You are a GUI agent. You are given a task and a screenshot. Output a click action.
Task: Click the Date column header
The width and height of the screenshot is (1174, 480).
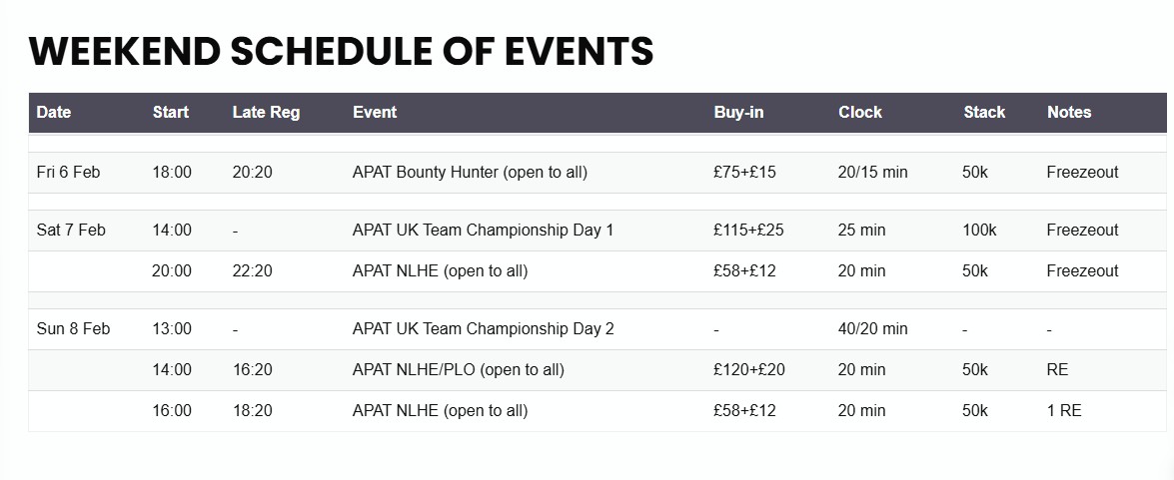(x=54, y=113)
